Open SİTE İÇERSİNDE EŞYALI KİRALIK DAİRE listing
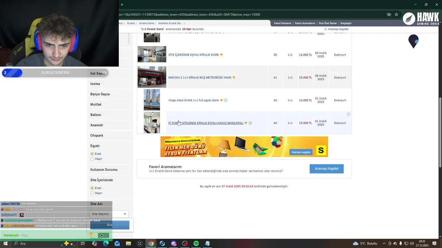 click(x=193, y=55)
